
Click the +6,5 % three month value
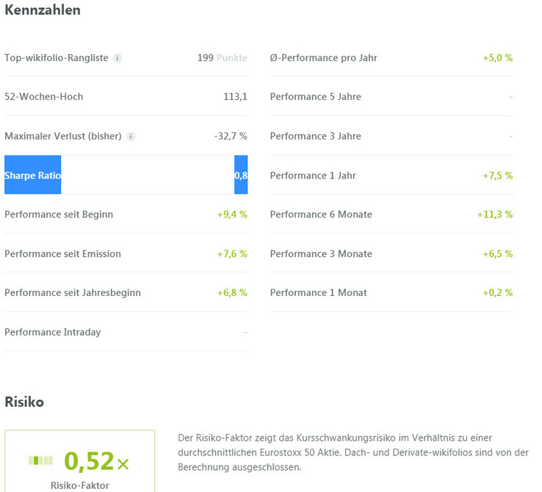click(498, 254)
